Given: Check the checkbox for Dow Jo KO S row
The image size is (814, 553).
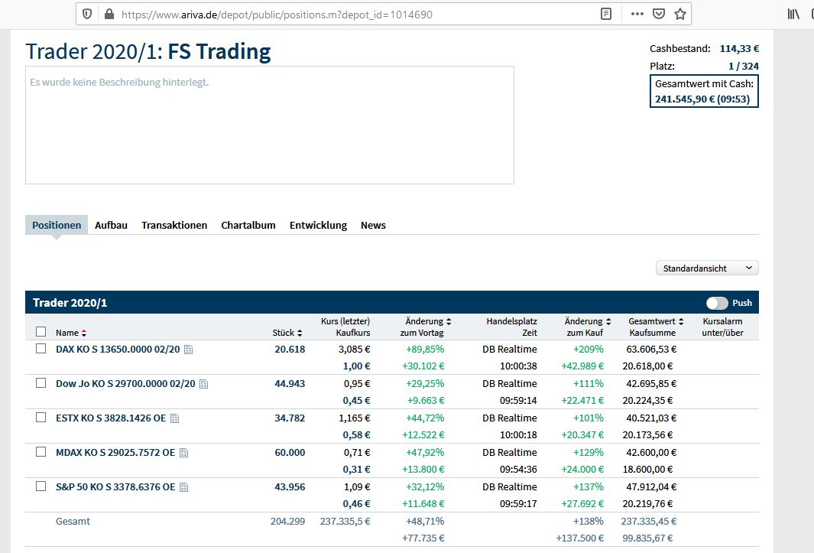Looking at the screenshot, I should click(x=41, y=383).
